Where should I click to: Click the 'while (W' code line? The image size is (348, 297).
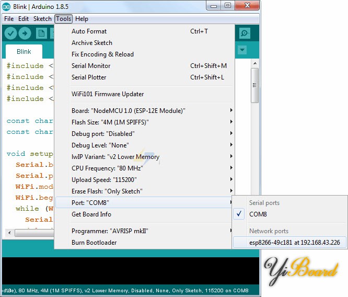pos(34,209)
